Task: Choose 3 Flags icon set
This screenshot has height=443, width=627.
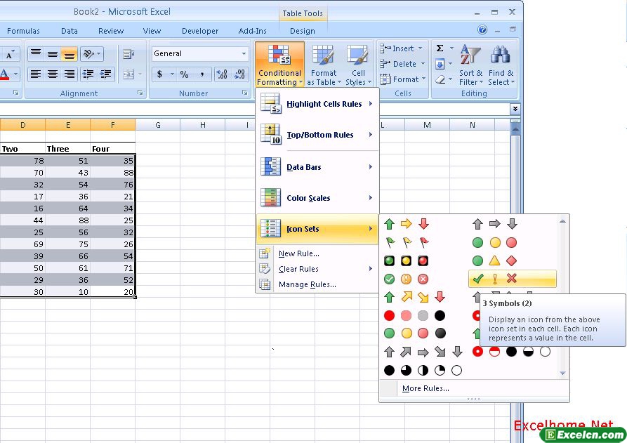Action: coord(407,242)
